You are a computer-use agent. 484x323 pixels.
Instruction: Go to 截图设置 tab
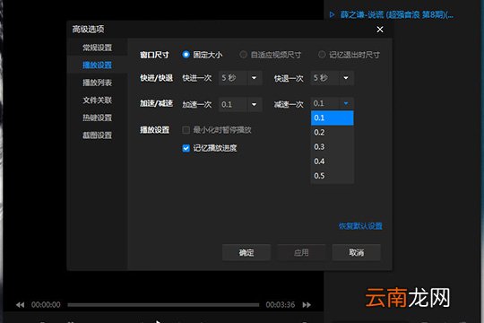click(x=97, y=135)
